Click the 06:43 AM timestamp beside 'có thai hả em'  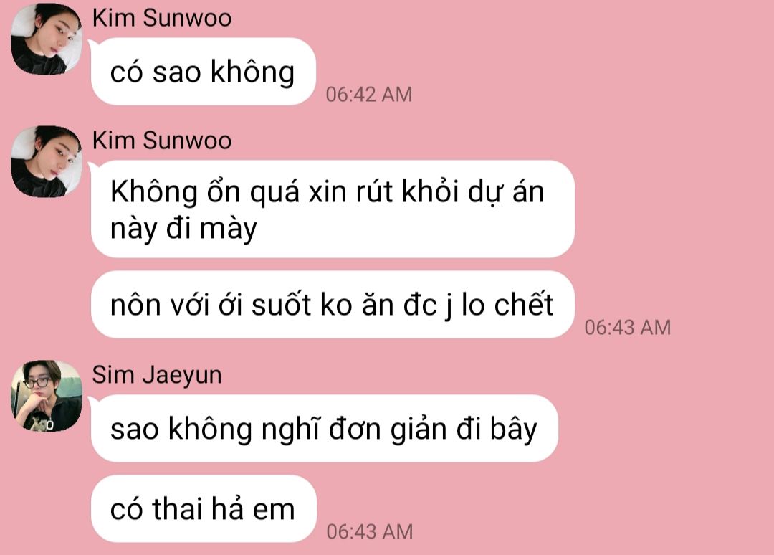point(369,532)
